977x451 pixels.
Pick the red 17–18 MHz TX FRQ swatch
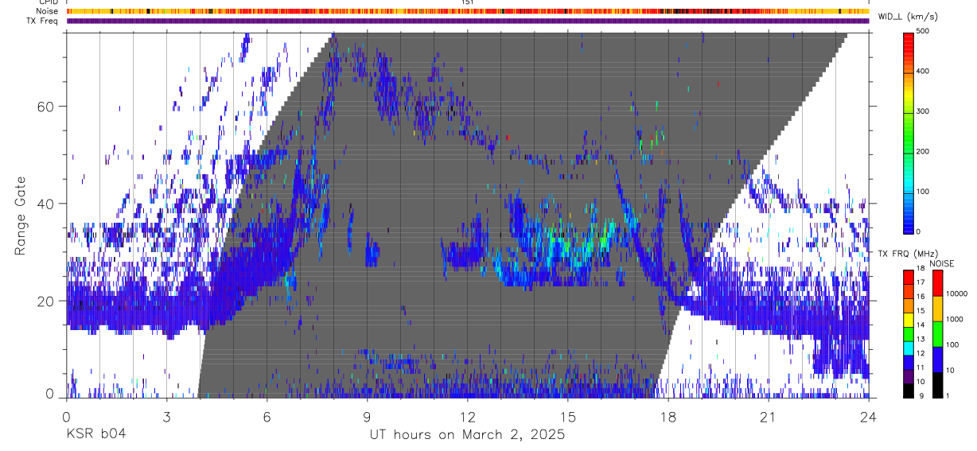click(x=909, y=277)
